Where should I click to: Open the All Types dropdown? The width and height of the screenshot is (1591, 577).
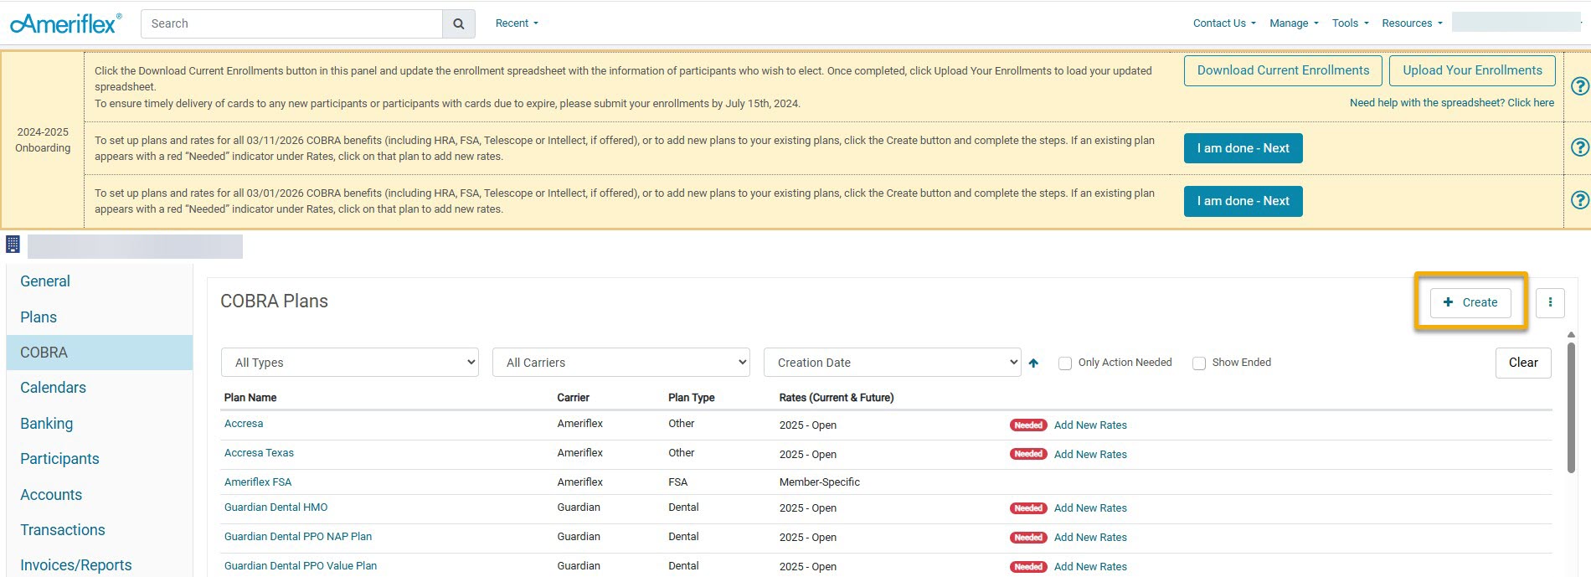pyautogui.click(x=350, y=363)
